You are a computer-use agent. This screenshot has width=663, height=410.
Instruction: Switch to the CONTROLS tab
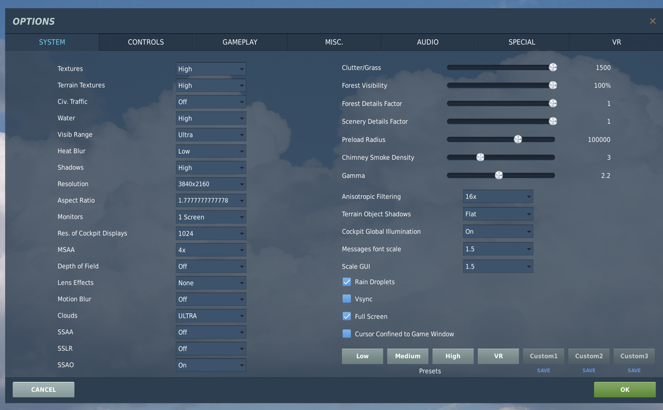tap(145, 42)
